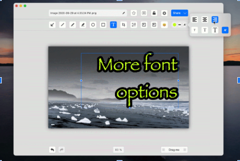Open the emoji sticker tool

(x=164, y=25)
